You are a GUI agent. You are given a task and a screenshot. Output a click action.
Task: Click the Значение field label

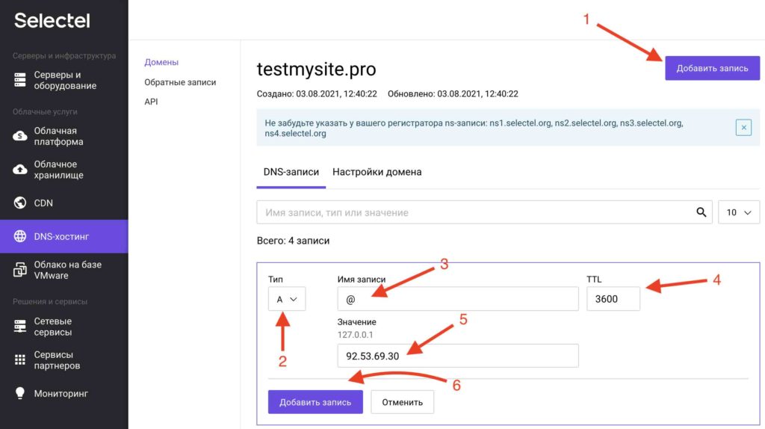pyautogui.click(x=356, y=322)
